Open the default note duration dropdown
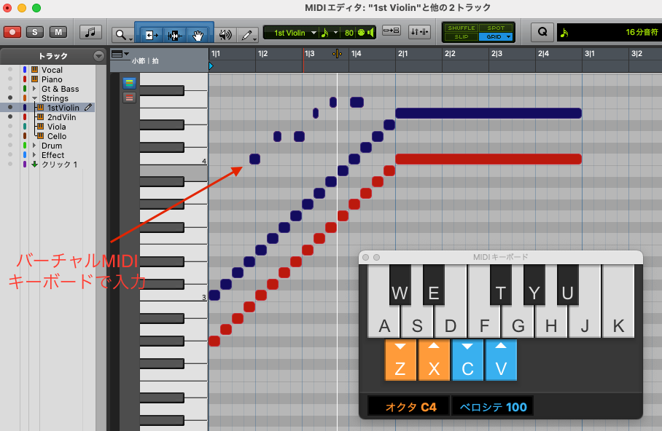 tap(335, 33)
